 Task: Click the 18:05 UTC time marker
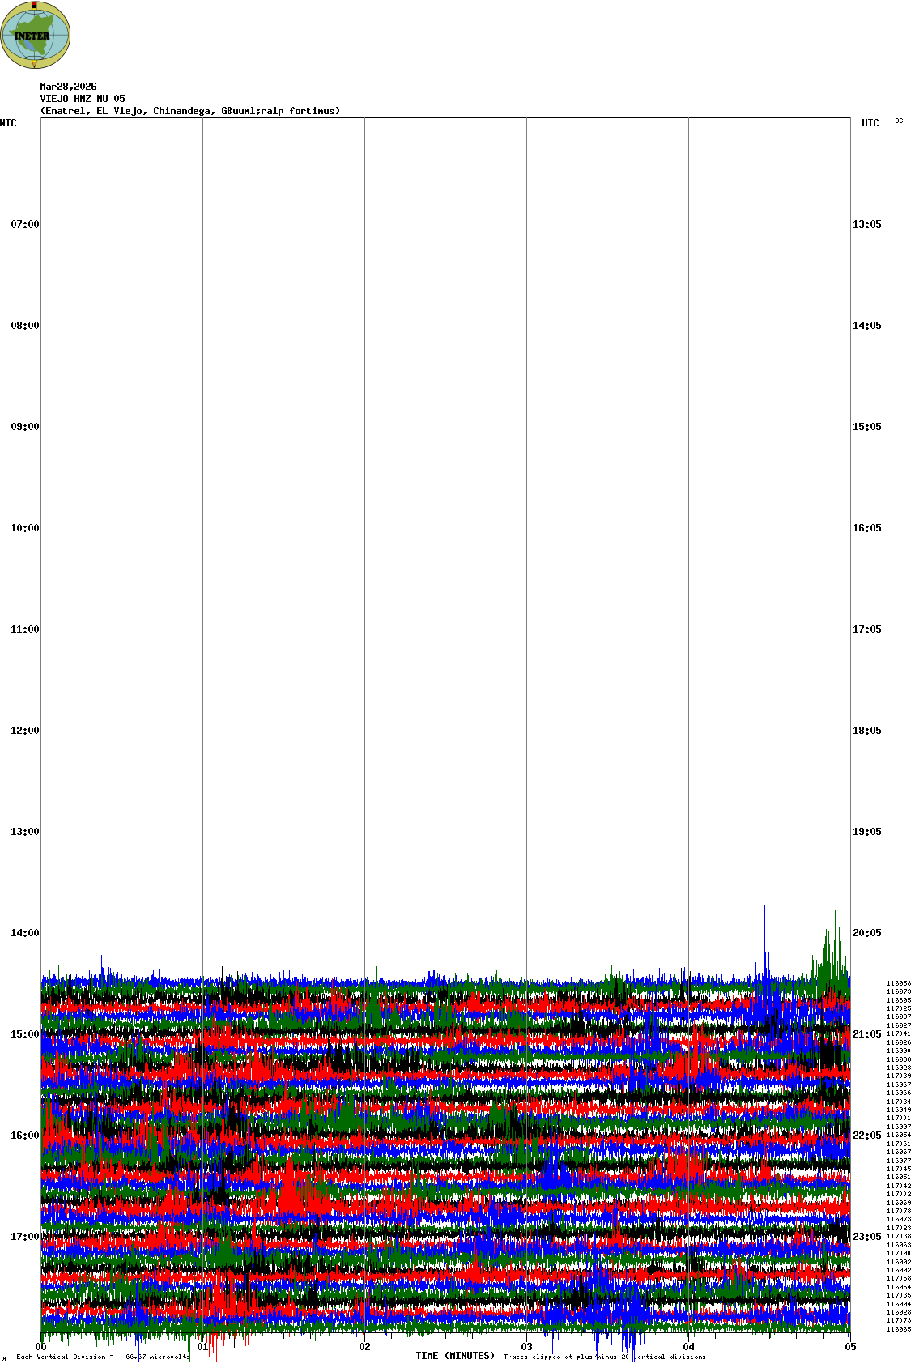[866, 731]
